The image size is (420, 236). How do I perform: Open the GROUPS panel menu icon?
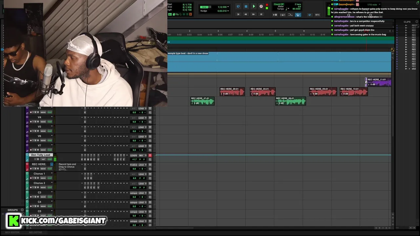tap(22, 210)
